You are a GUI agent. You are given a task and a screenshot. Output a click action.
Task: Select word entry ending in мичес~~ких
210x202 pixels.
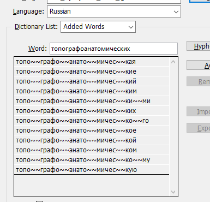click(92, 111)
